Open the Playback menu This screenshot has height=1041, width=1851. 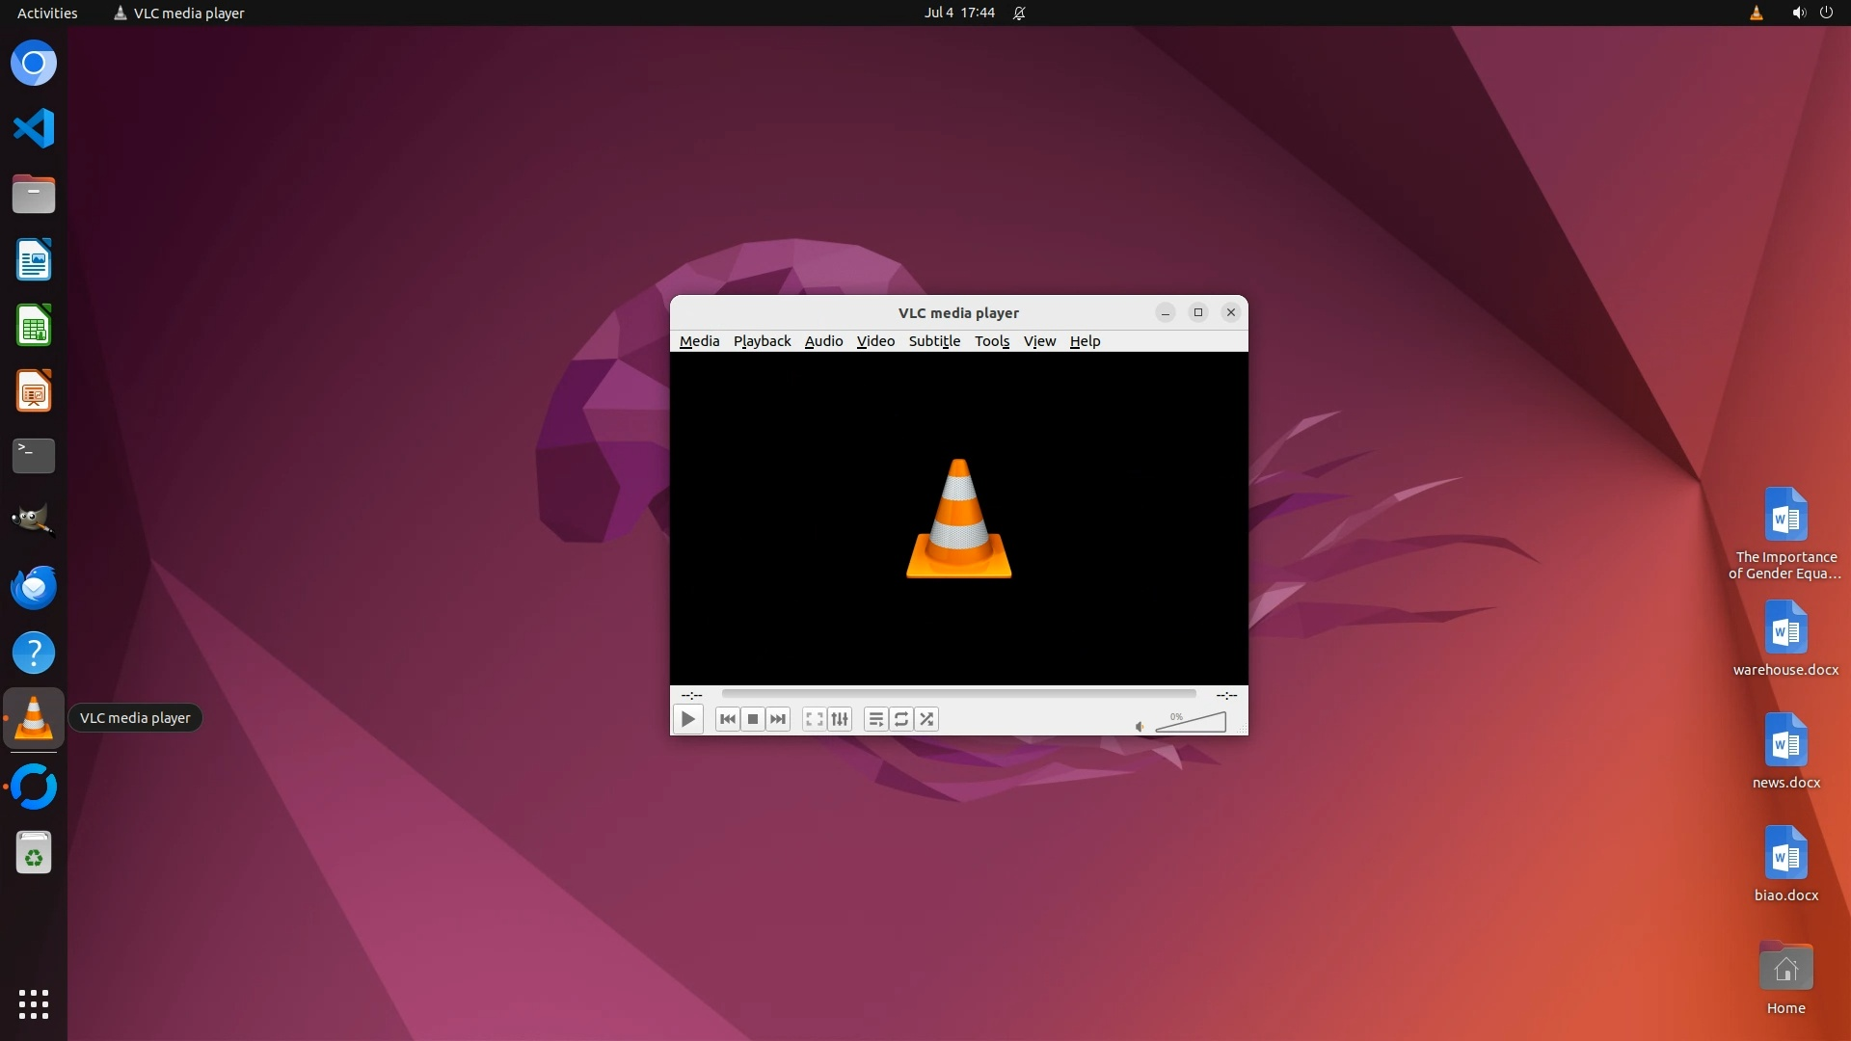coord(762,341)
